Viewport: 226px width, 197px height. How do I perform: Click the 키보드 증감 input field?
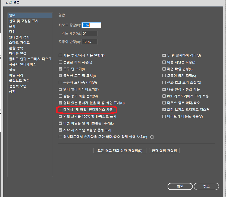point(92,25)
